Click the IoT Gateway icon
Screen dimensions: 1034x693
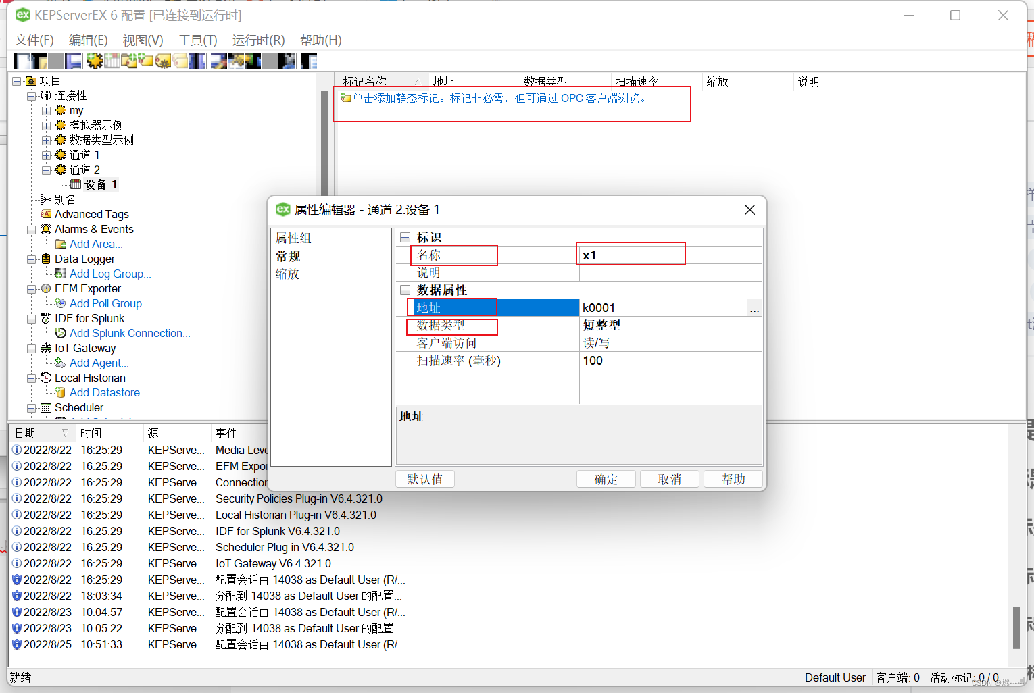[x=46, y=348]
